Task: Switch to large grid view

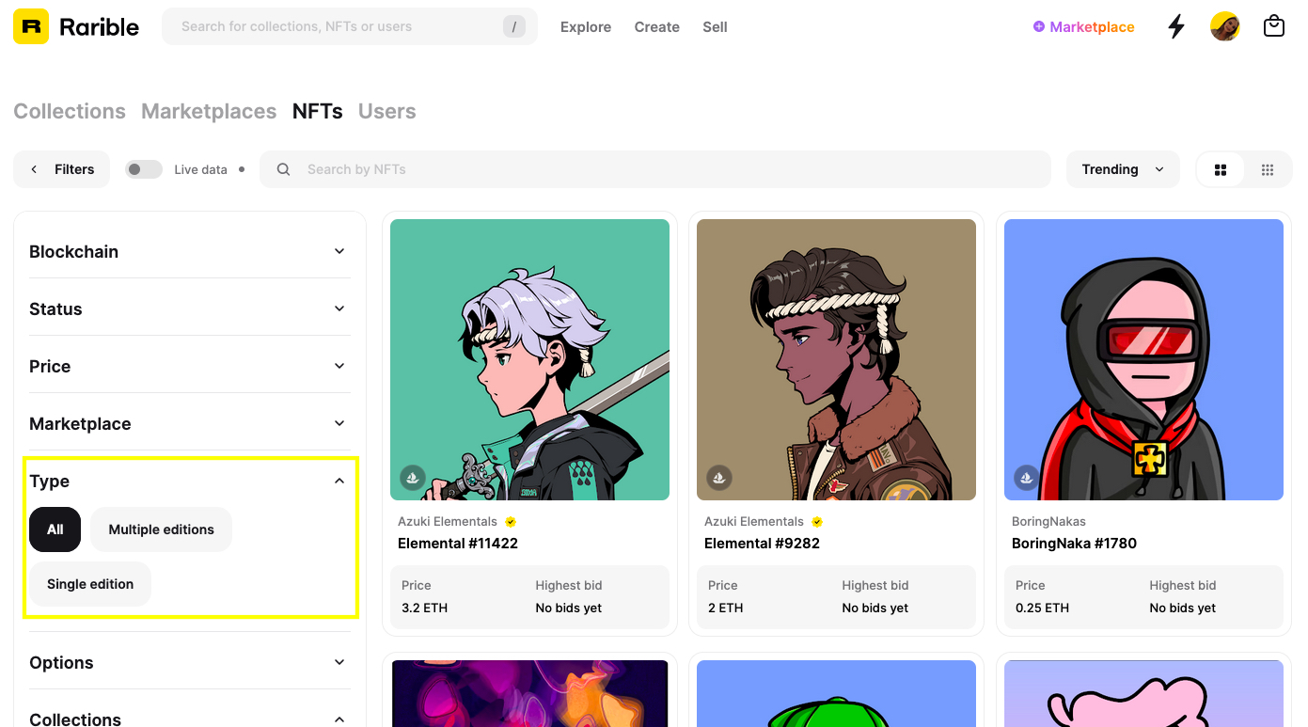Action: click(x=1221, y=169)
